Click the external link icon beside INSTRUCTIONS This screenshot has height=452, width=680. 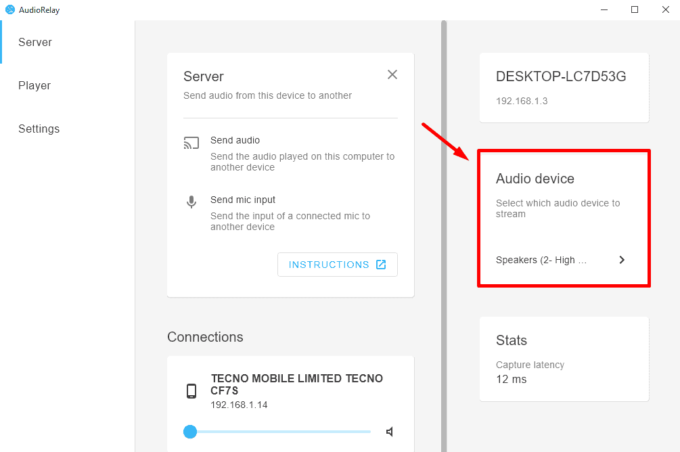[381, 265]
